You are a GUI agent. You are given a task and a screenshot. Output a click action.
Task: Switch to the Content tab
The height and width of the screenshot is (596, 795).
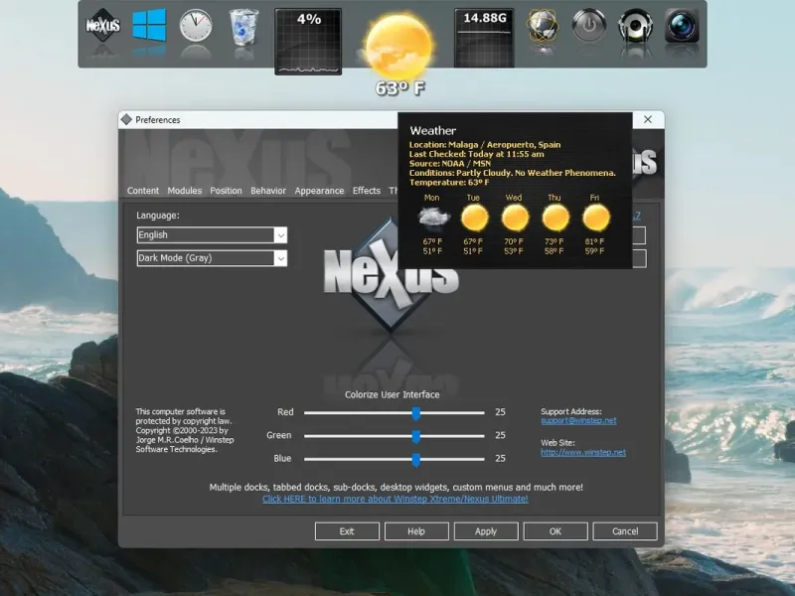point(143,191)
